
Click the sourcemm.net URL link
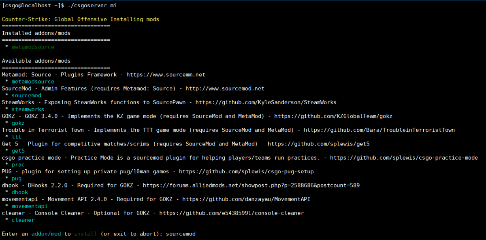[166, 75]
